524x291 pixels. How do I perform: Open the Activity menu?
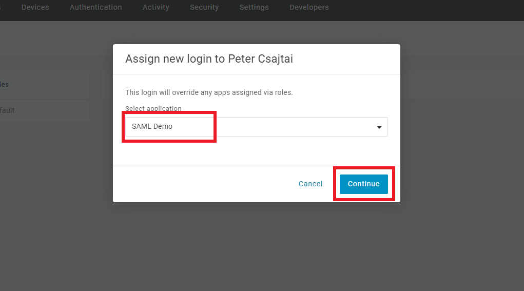(x=156, y=7)
